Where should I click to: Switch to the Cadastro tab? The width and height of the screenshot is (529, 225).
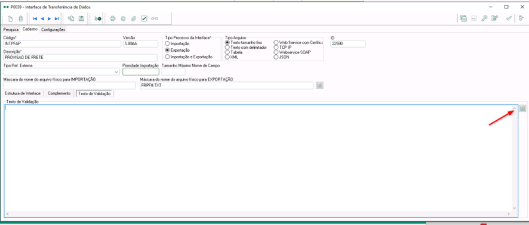coord(30,29)
